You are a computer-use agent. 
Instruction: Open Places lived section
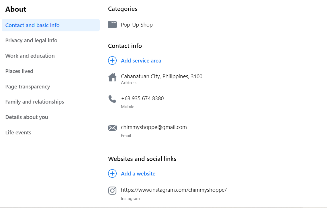pos(19,71)
